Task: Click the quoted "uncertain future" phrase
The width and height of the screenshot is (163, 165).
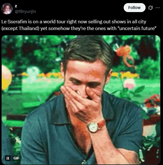Action: pyautogui.click(x=137, y=28)
